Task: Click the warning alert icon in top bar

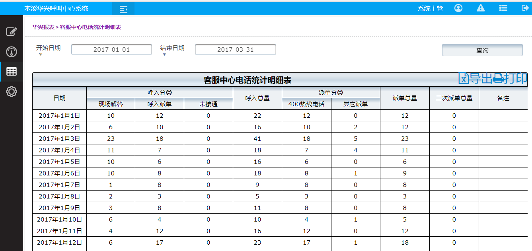Action: coord(480,8)
